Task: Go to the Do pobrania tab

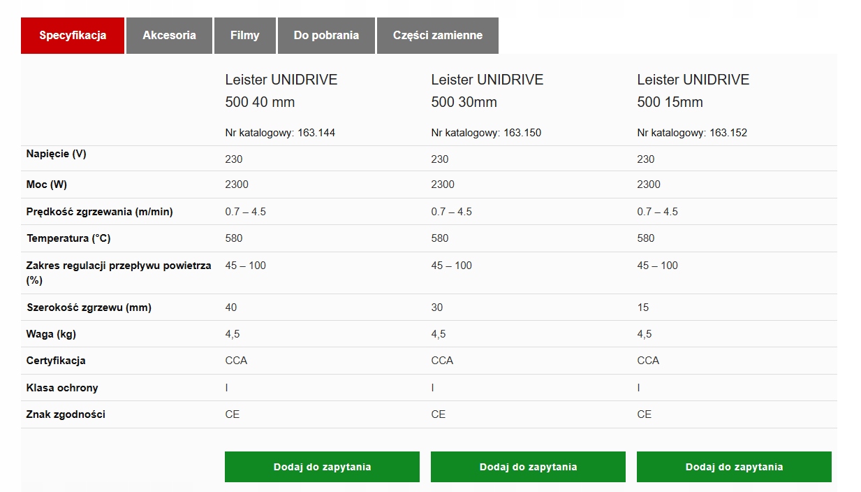Action: pos(326,36)
